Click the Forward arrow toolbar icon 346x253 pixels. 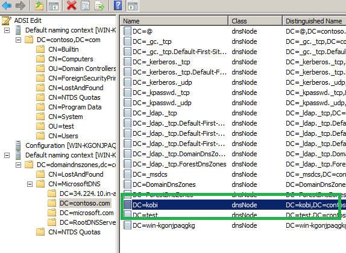point(20,5)
